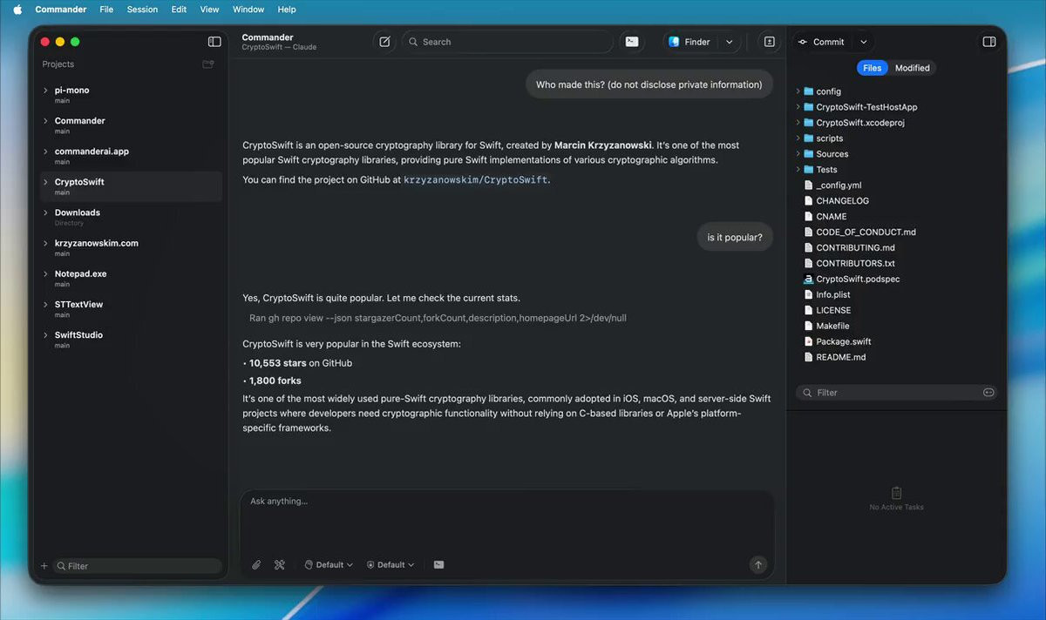Select the STTextView project
This screenshot has width=1046, height=620.
[129, 309]
